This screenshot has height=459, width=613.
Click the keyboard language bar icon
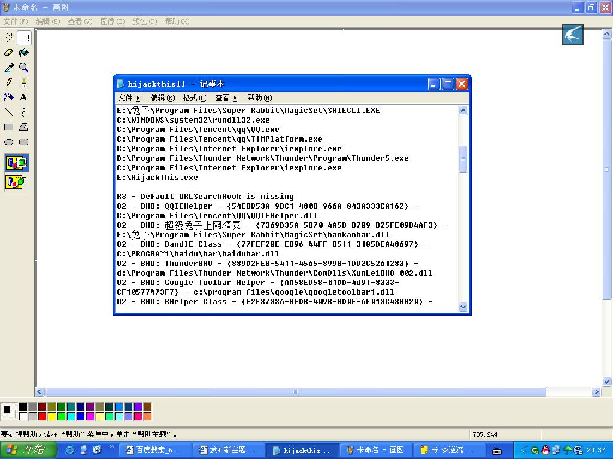click(497, 451)
